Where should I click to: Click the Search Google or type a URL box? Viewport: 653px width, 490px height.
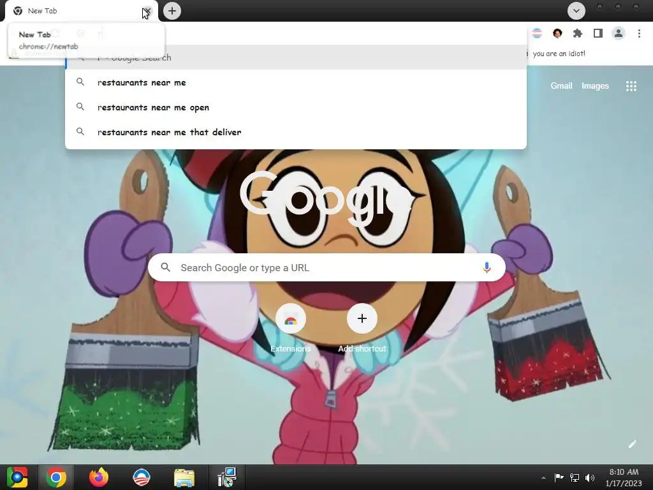click(327, 267)
